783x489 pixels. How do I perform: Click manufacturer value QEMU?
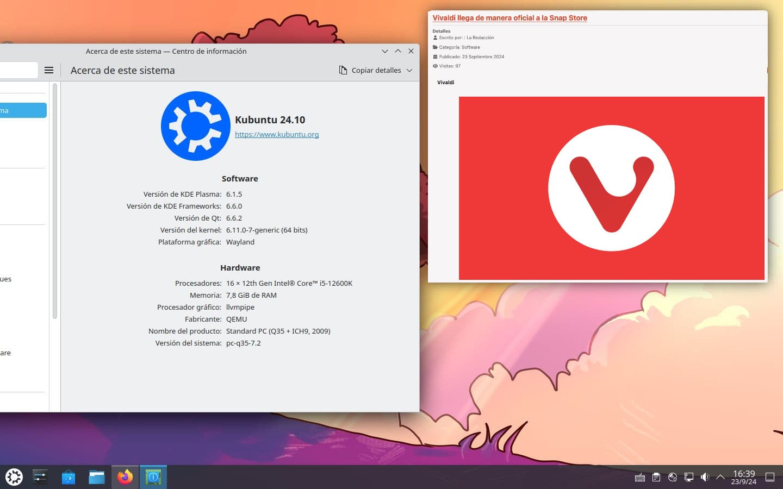237,319
